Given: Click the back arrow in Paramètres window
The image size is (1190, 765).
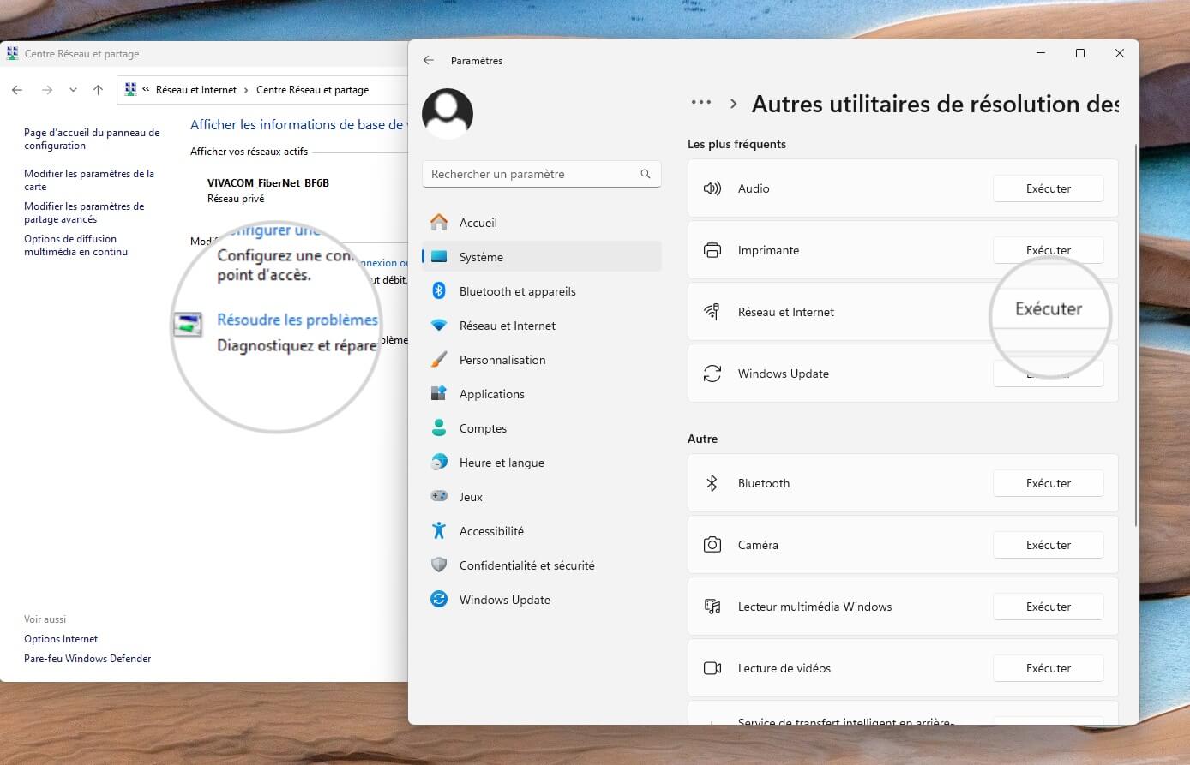Looking at the screenshot, I should [x=429, y=61].
